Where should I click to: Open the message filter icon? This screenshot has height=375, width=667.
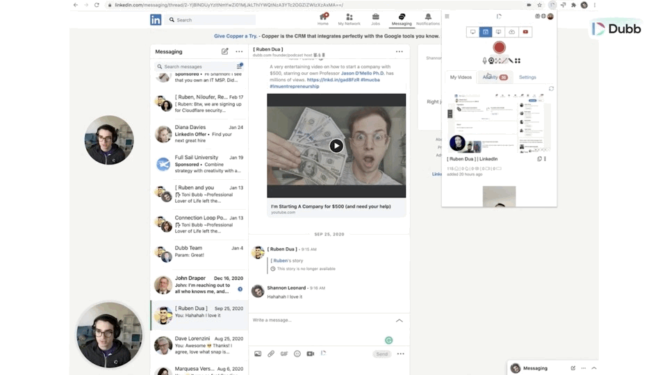pyautogui.click(x=240, y=67)
